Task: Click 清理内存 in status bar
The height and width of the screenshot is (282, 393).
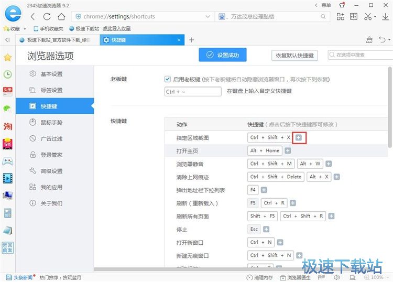Action: [x=260, y=277]
